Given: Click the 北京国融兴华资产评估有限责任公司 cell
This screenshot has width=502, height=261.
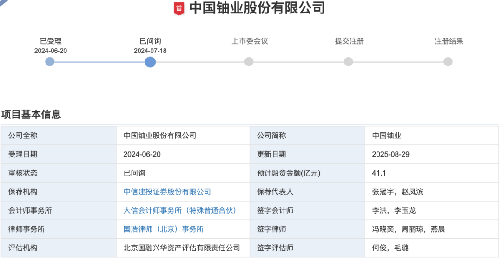Looking at the screenshot, I should click(x=183, y=248).
